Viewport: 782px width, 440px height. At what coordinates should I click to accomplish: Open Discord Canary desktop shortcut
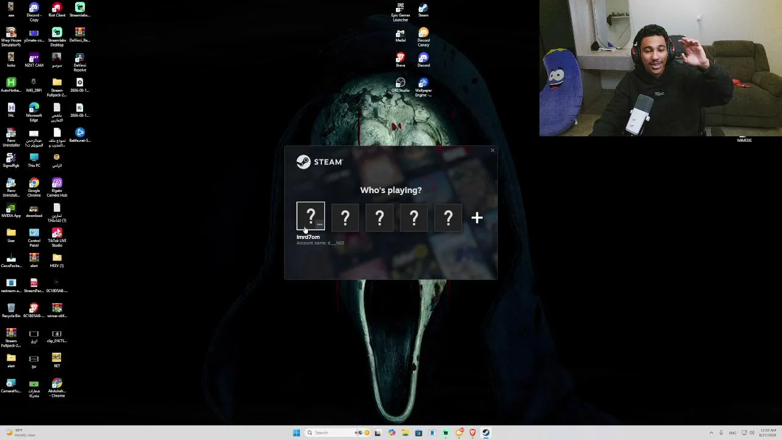tap(423, 37)
